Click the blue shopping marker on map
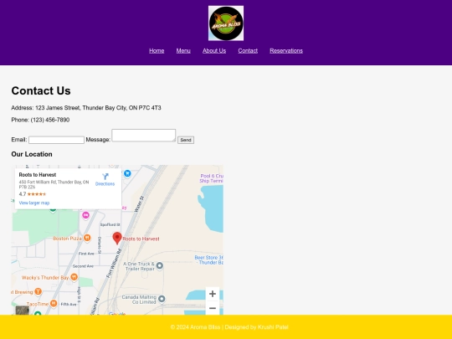Viewport: 452px width, 339px height. (x=127, y=173)
